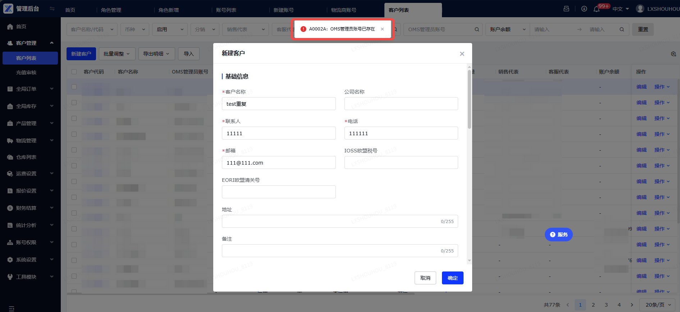
Task: Click the question mark on 服务 button
Action: click(553, 235)
